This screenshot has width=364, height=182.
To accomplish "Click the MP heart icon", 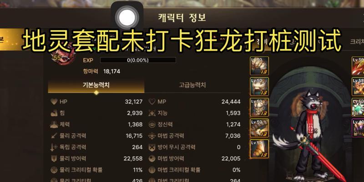I will 152,101.
